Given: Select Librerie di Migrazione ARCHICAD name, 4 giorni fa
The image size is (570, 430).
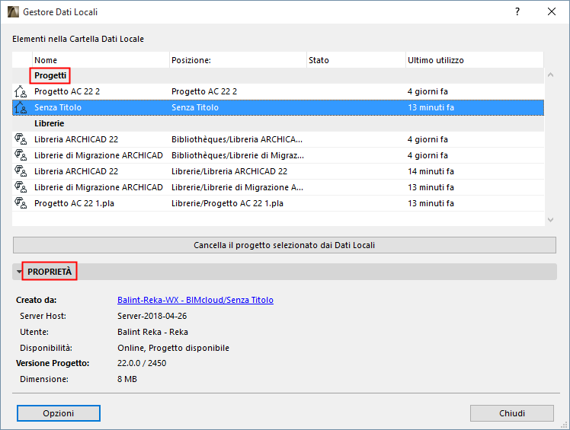Looking at the screenshot, I should (98, 155).
